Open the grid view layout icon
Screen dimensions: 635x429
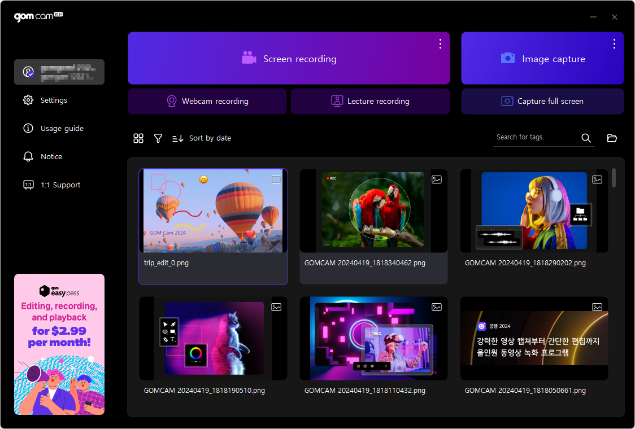coord(138,138)
